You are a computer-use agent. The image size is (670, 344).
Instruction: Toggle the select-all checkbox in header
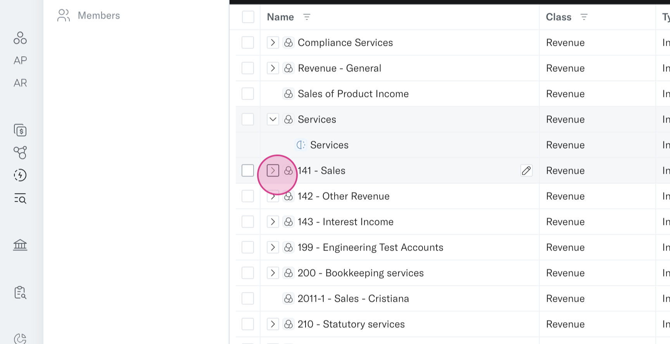248,17
